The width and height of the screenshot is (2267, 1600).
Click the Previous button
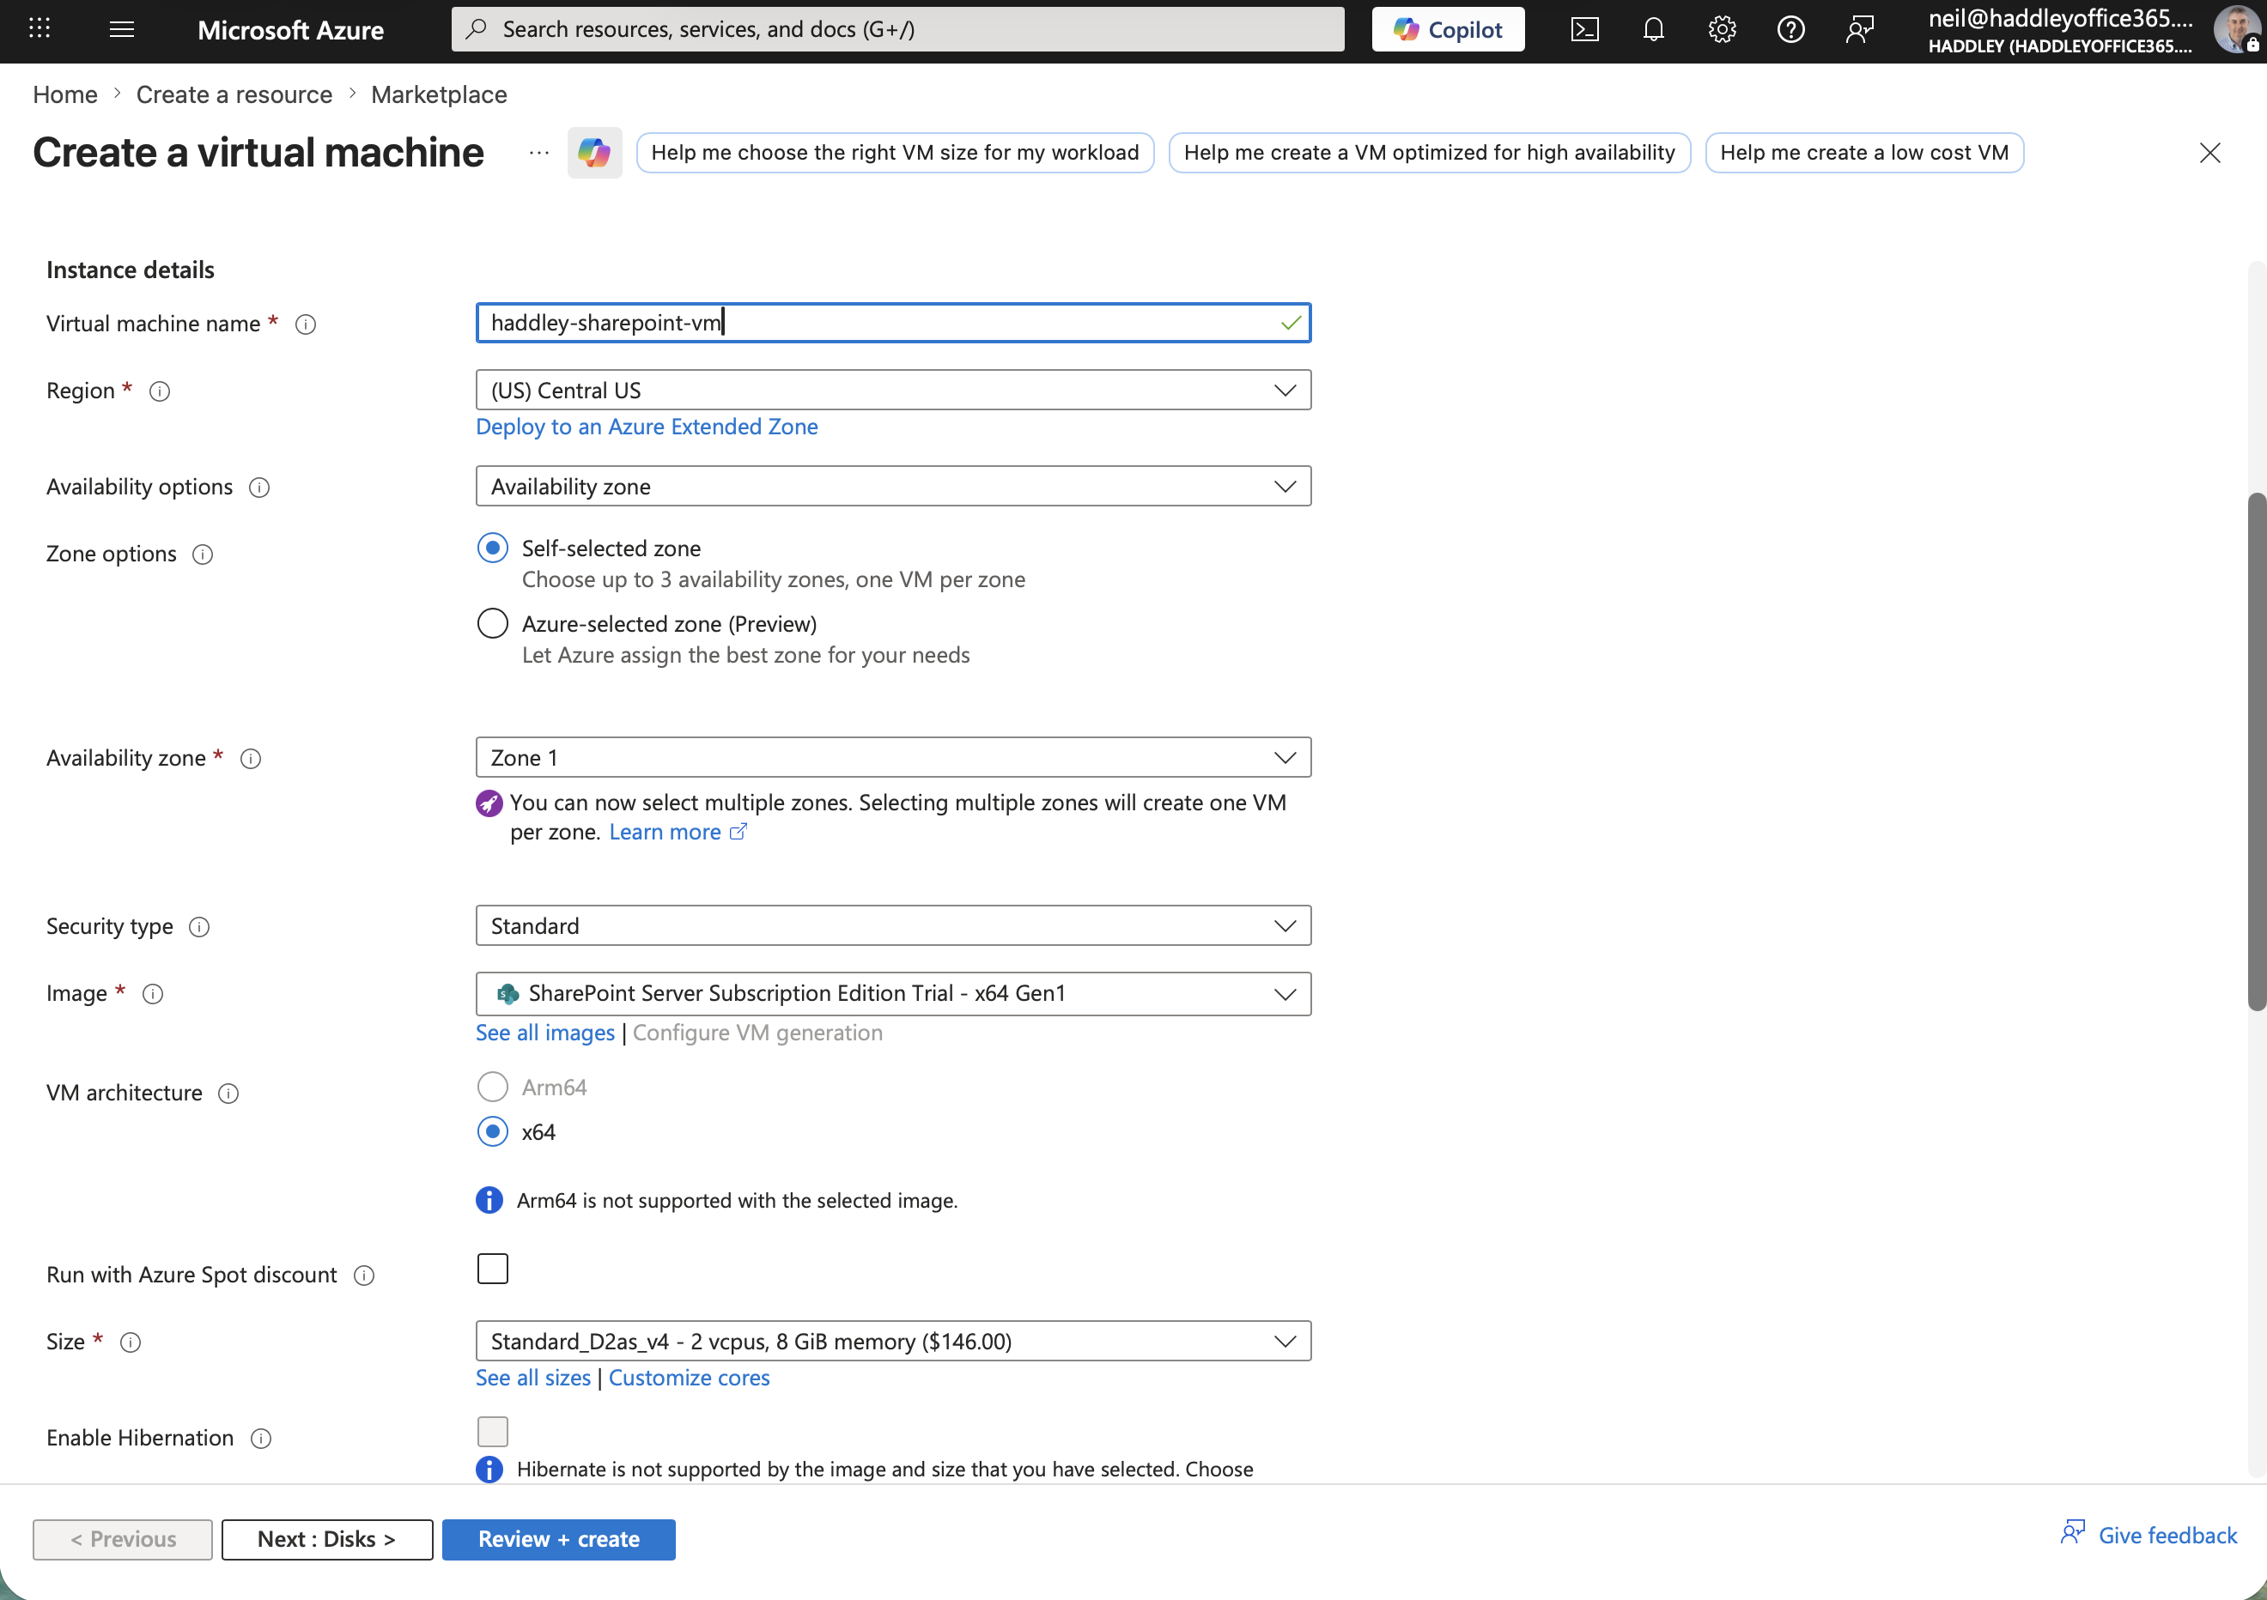[x=123, y=1540]
